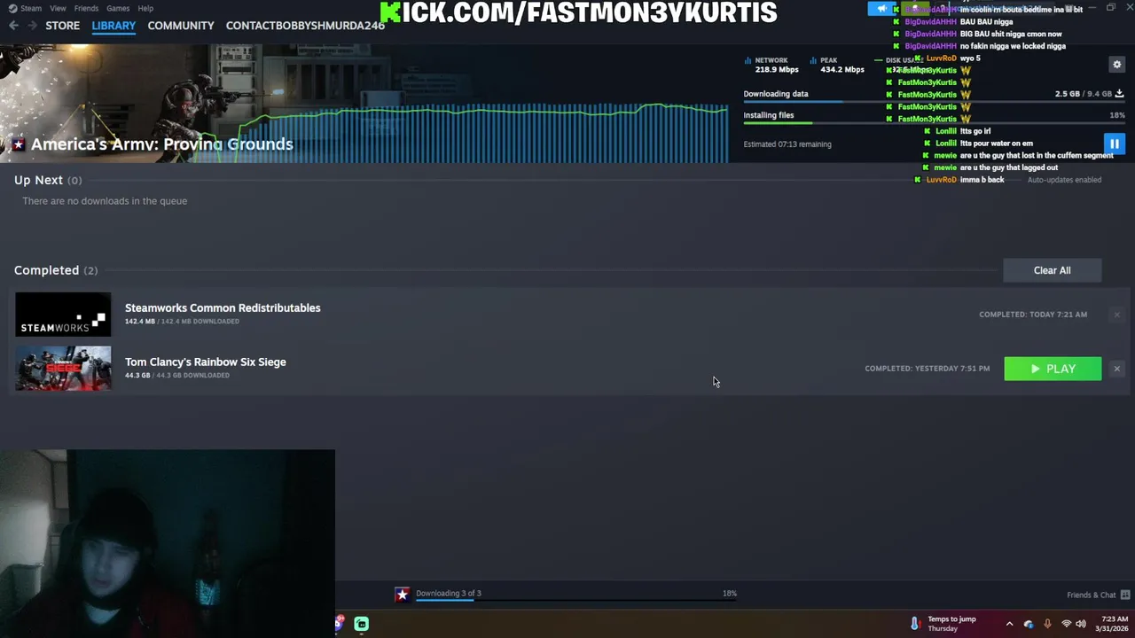Click the footer America's Army download icon

point(403,595)
